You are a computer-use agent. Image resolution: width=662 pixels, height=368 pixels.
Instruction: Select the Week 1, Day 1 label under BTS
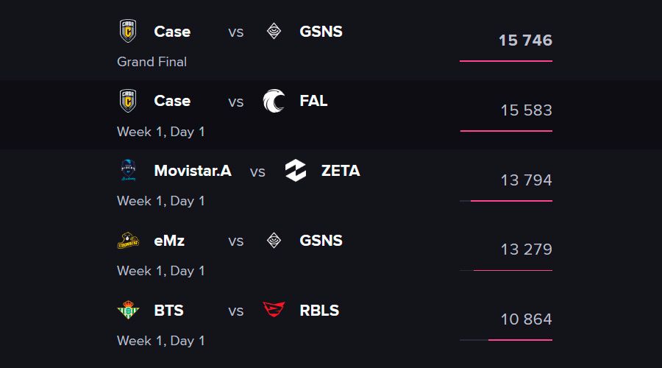(161, 341)
